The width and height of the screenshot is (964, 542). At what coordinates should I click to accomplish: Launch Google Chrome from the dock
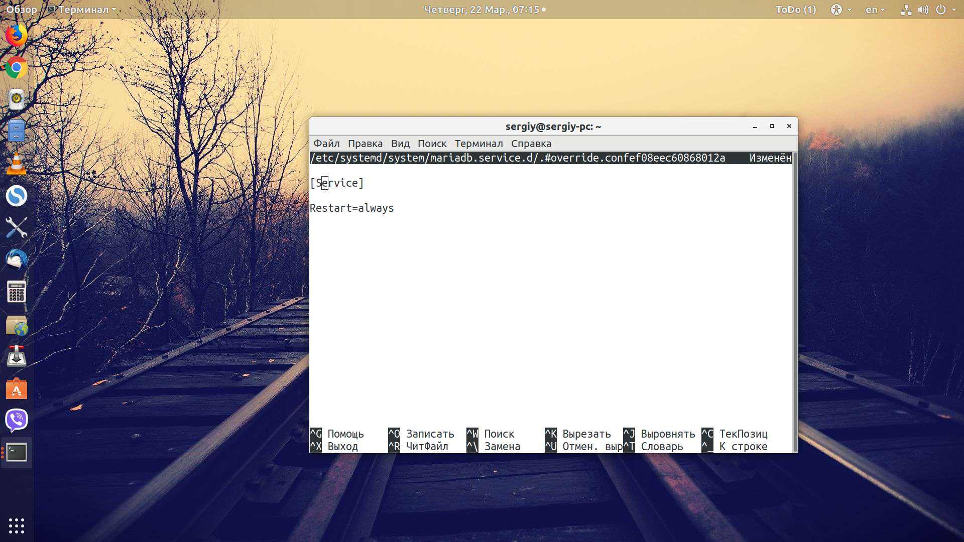[x=17, y=67]
